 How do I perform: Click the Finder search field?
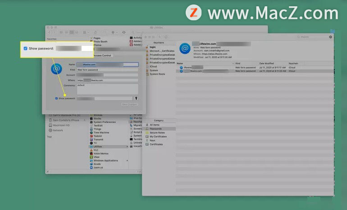pos(137,32)
